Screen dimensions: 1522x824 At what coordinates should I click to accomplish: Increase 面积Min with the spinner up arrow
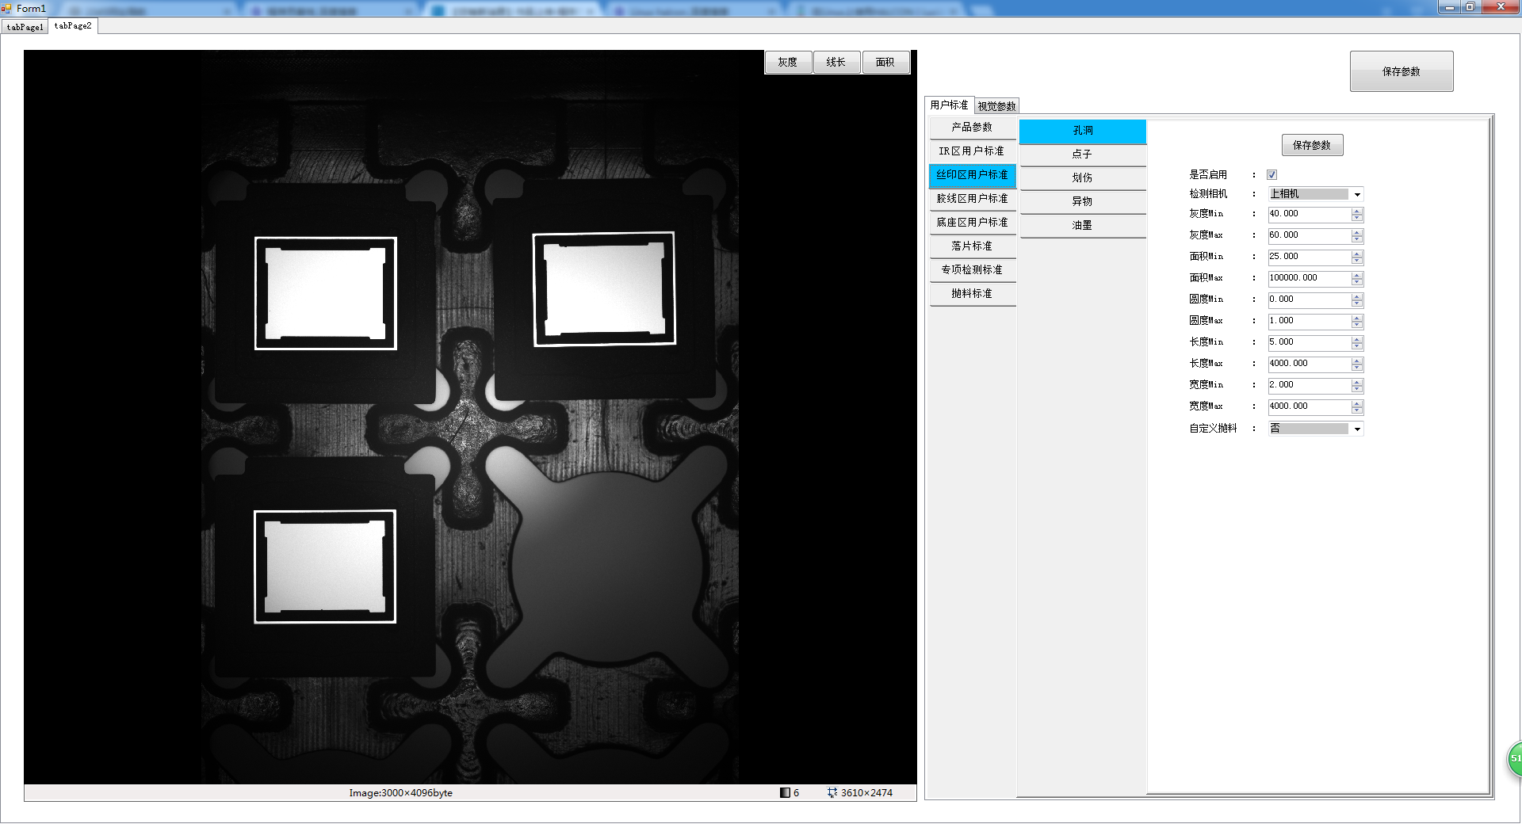[x=1357, y=254]
